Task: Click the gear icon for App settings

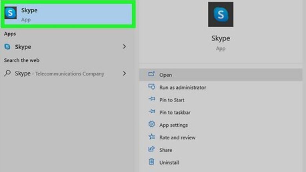Action: [x=151, y=125]
